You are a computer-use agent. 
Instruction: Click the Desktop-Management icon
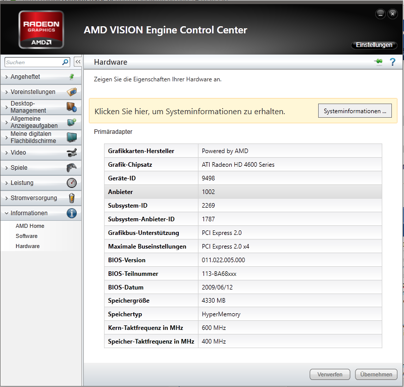point(72,107)
